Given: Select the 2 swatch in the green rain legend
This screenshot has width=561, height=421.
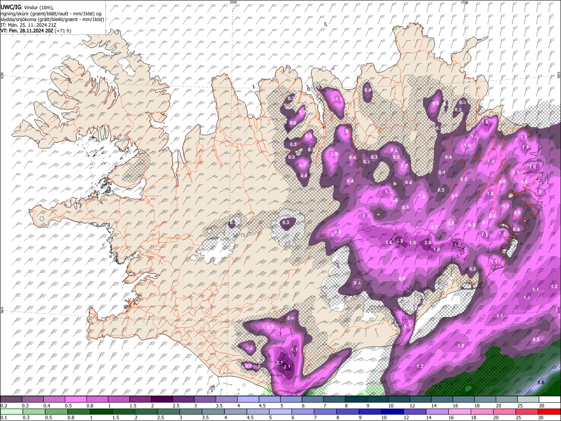Looking at the screenshot, I should point(146,411).
